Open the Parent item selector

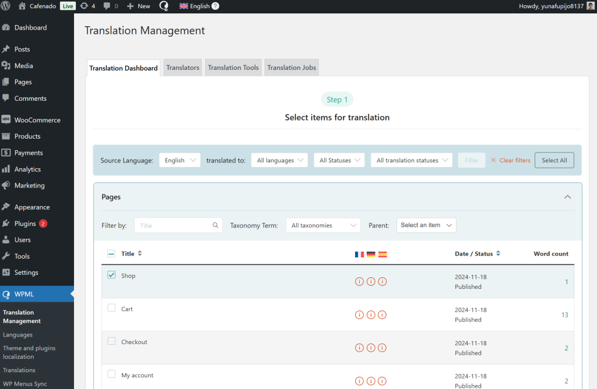[426, 225]
